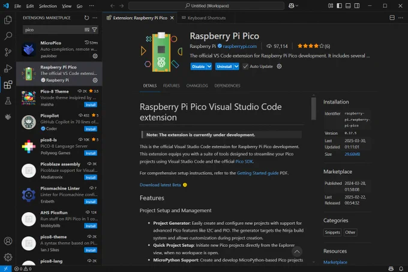The height and width of the screenshot is (272, 408).
Task: Open the Customize Layout icon
Action: tap(331, 6)
